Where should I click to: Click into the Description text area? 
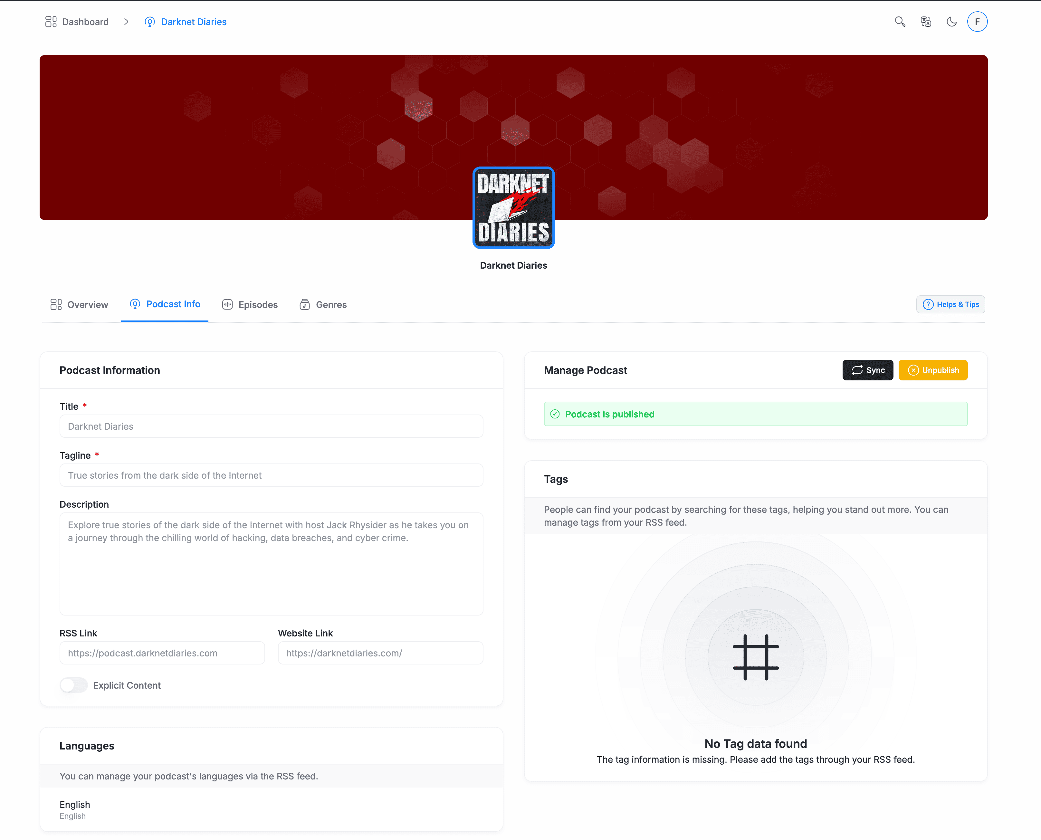pos(271,564)
